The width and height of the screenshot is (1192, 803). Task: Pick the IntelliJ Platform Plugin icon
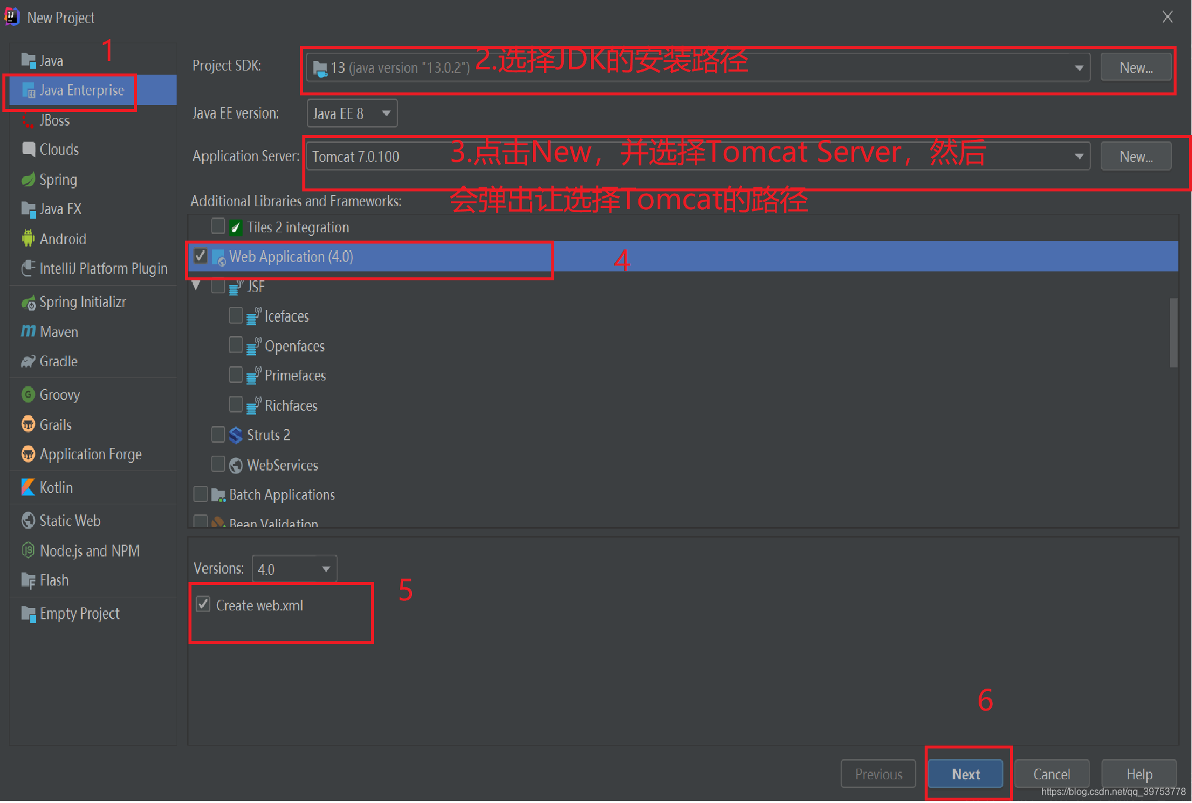(28, 268)
